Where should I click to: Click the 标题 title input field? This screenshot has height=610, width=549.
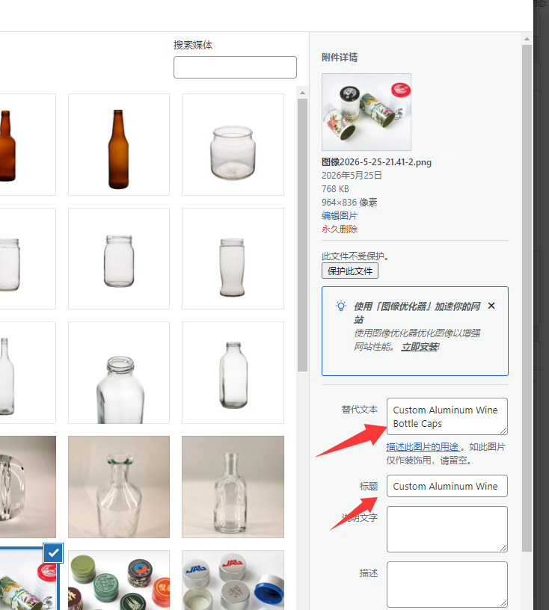(447, 486)
